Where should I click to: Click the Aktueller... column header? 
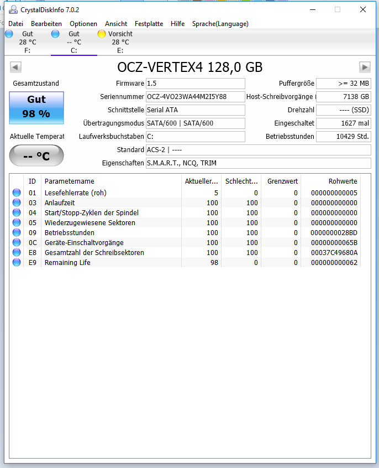coord(201,181)
